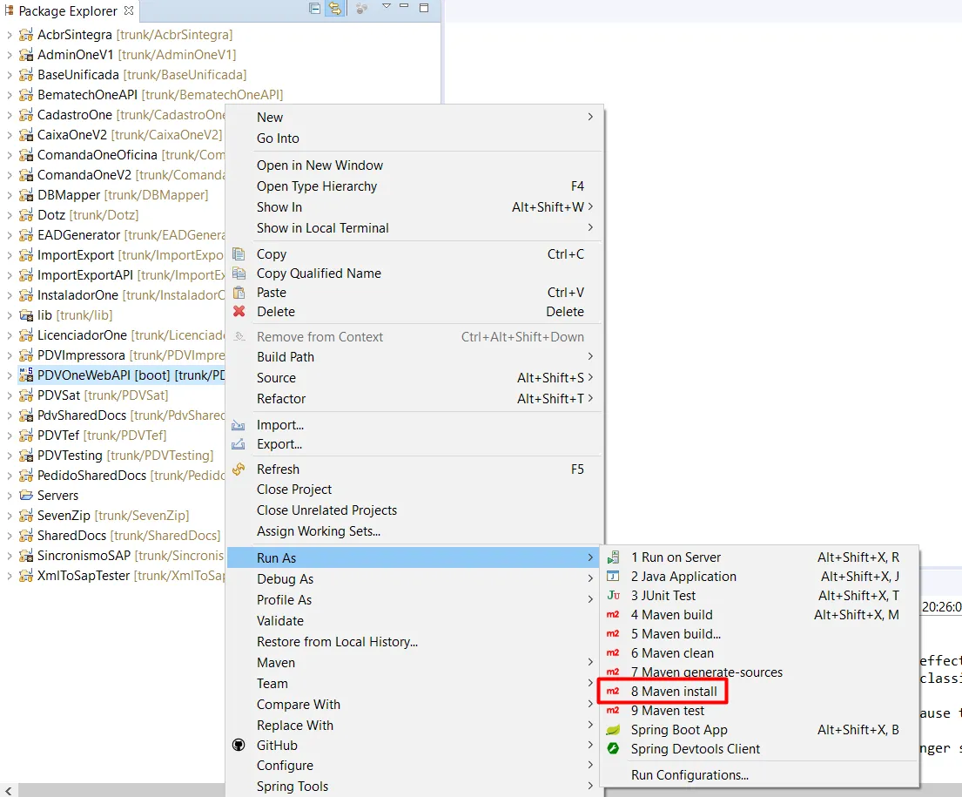Click the Copy icon in context menu
962x797 pixels.
pos(239,253)
